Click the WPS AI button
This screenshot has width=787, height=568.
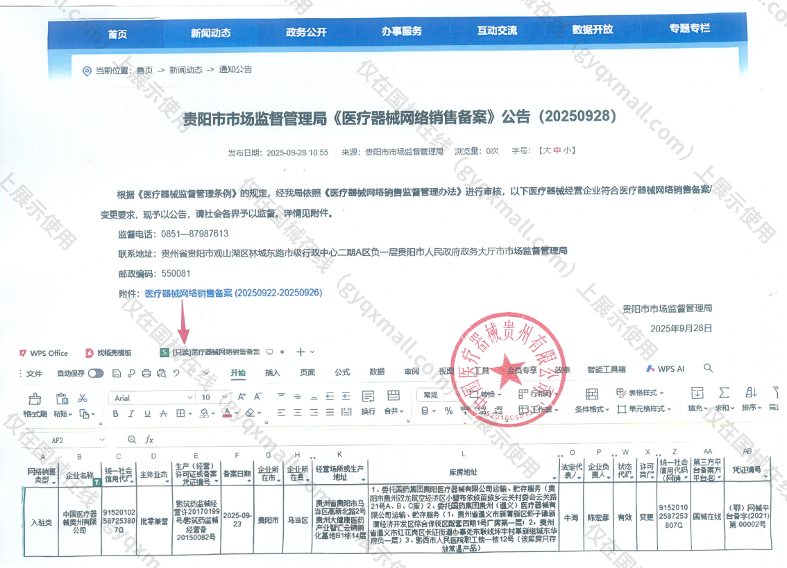pos(666,369)
